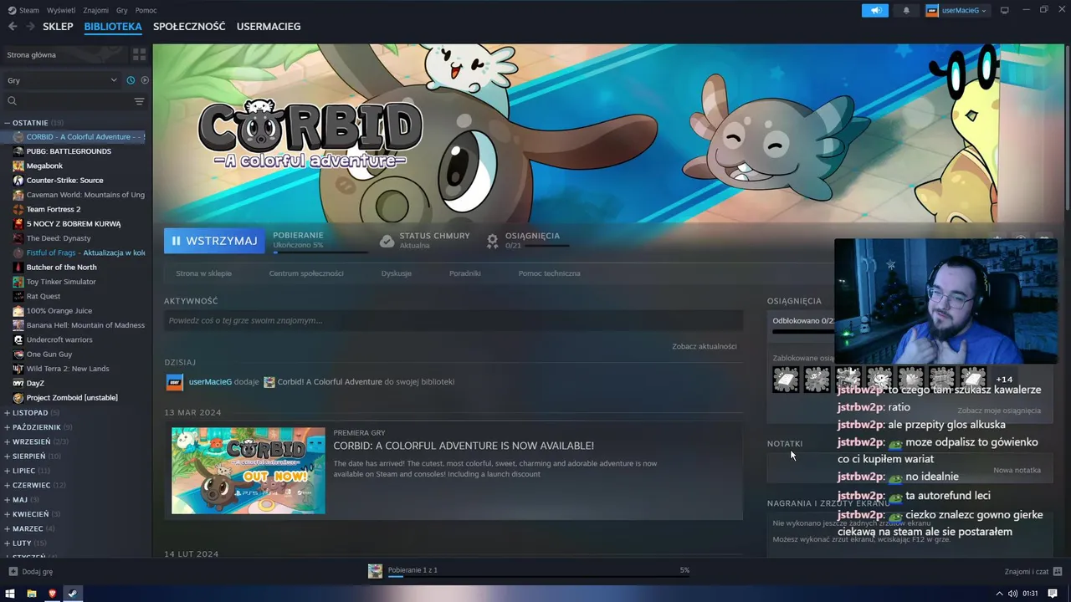Viewport: 1071px width, 602px height.
Task: Click the first locked achievement icon
Action: click(x=786, y=380)
